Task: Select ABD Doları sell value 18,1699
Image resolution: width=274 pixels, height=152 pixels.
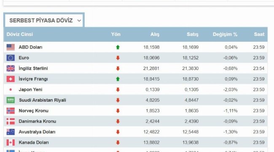Action: click(191, 47)
